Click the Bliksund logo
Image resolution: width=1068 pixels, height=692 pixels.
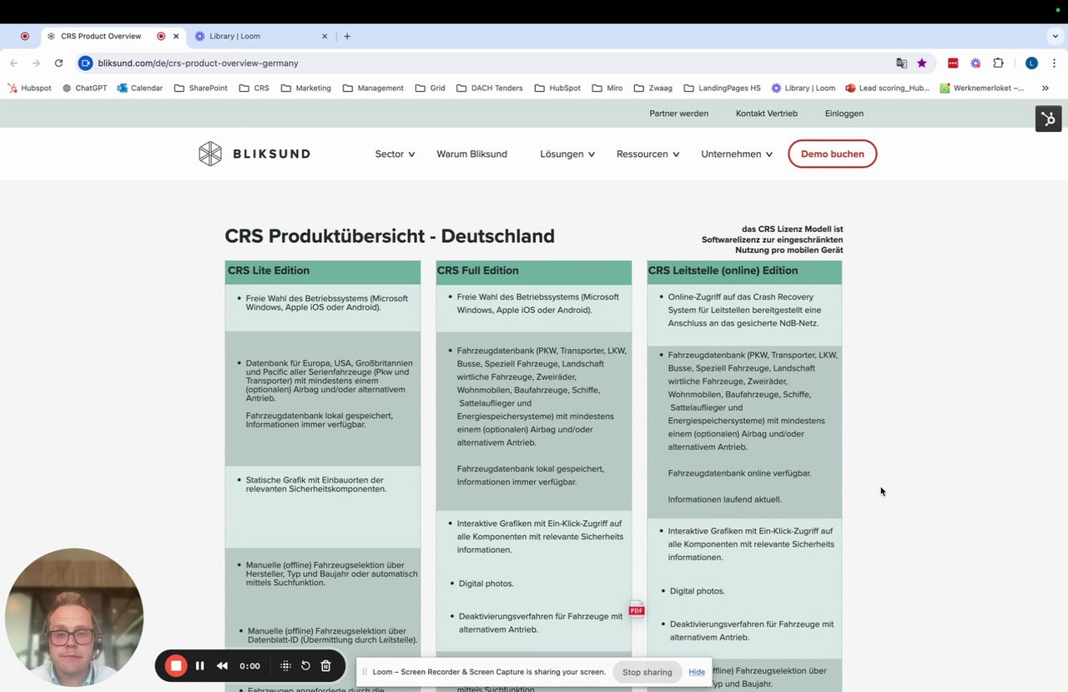tap(254, 154)
